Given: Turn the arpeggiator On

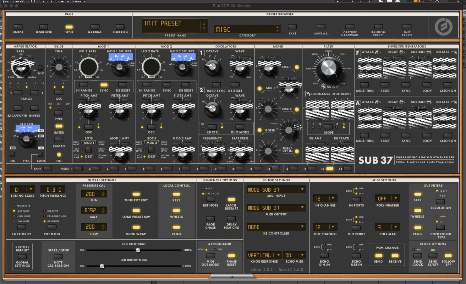Looking at the screenshot, I should click(13, 154).
